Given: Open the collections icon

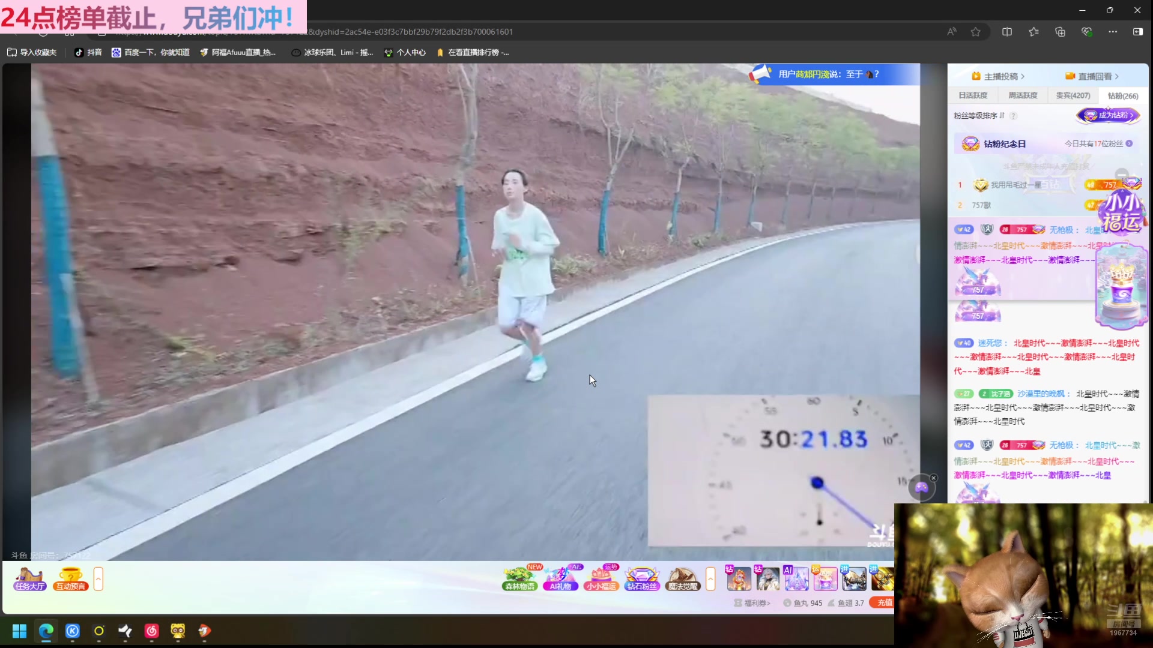Looking at the screenshot, I should [x=1060, y=32].
